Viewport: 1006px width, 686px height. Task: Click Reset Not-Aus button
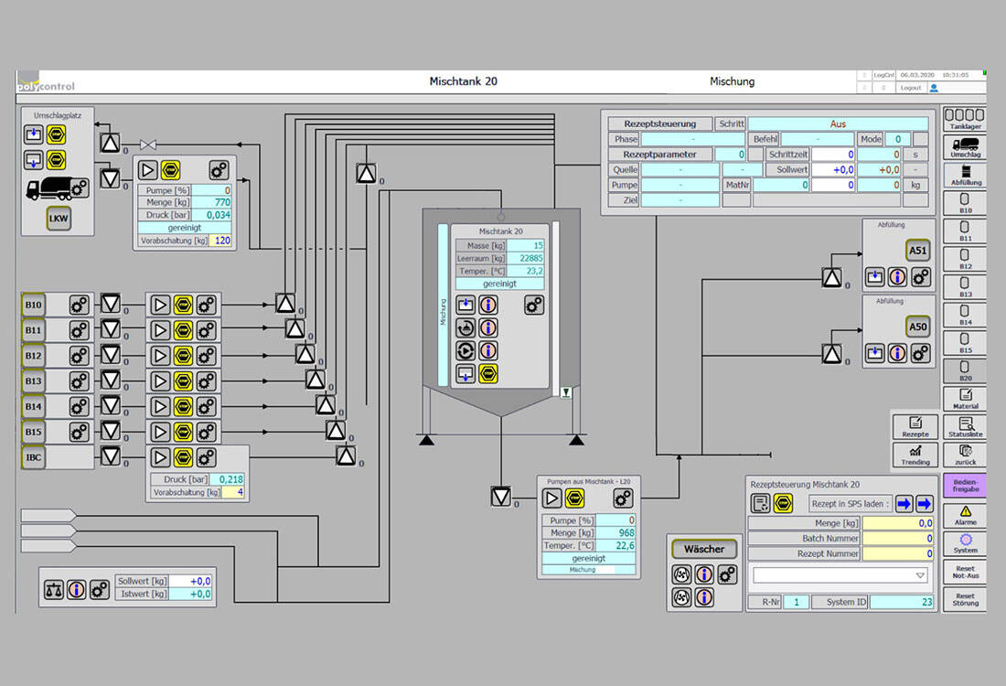coord(964,572)
